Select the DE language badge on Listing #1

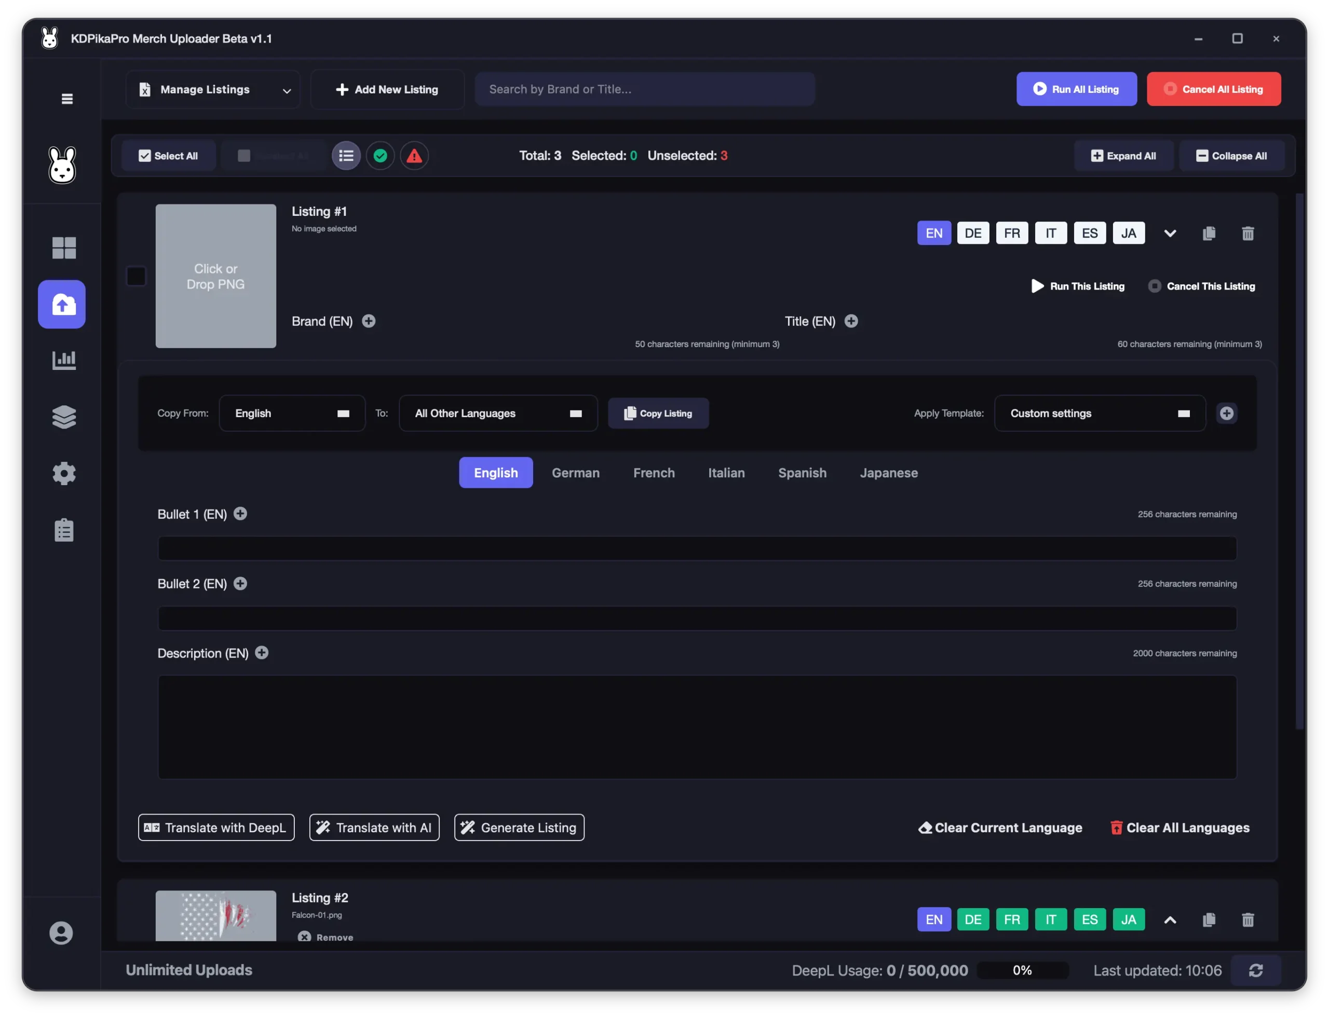point(973,232)
